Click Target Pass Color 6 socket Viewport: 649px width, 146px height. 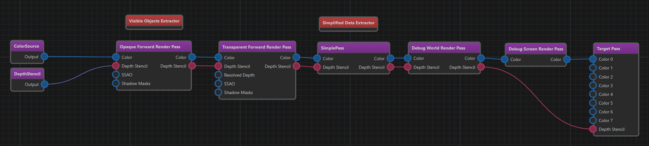593,111
